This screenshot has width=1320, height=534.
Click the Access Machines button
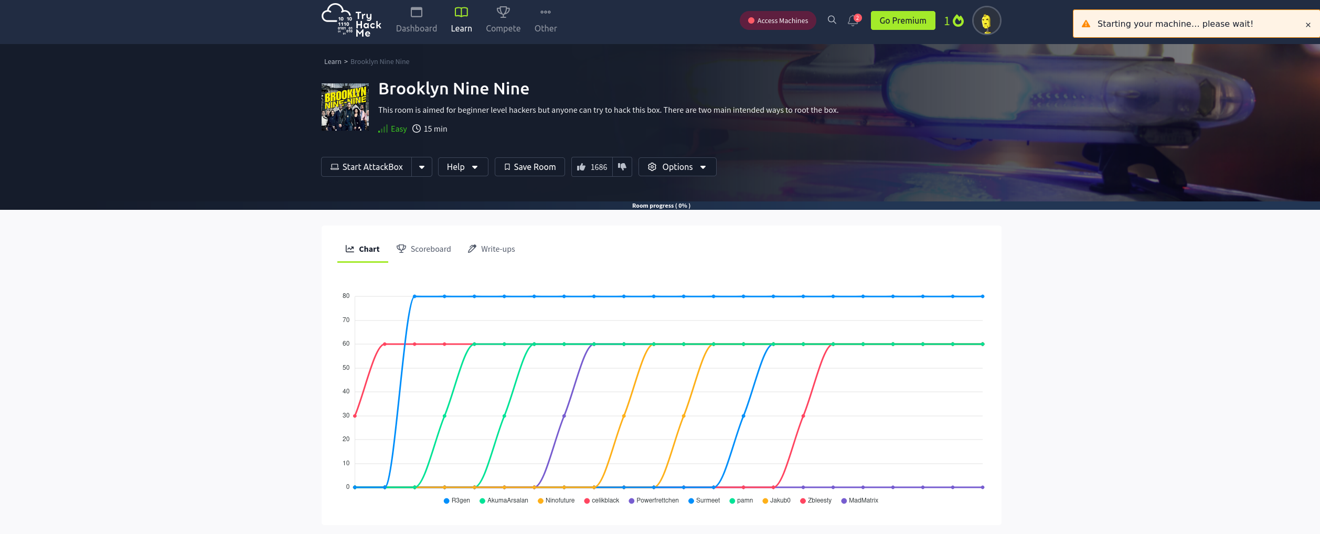click(778, 20)
